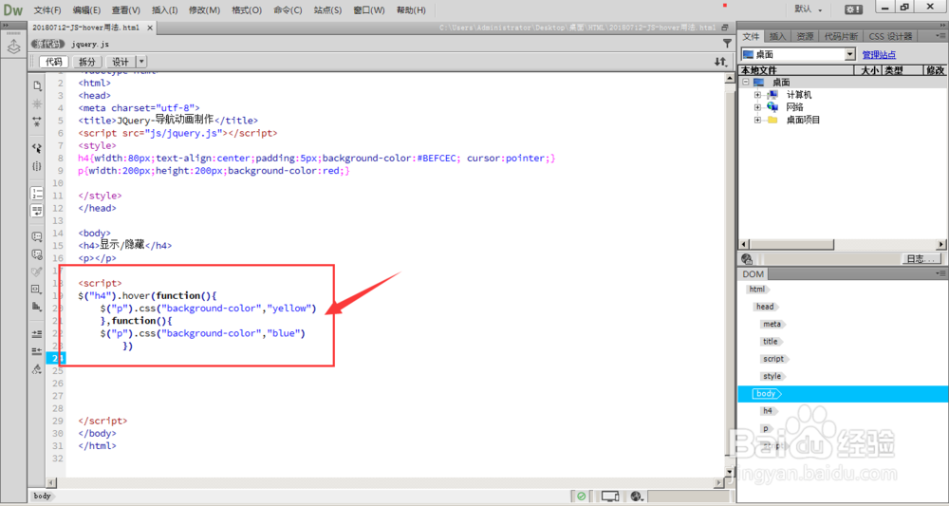
Task: Click the 本地文件 column header
Action: click(x=796, y=70)
